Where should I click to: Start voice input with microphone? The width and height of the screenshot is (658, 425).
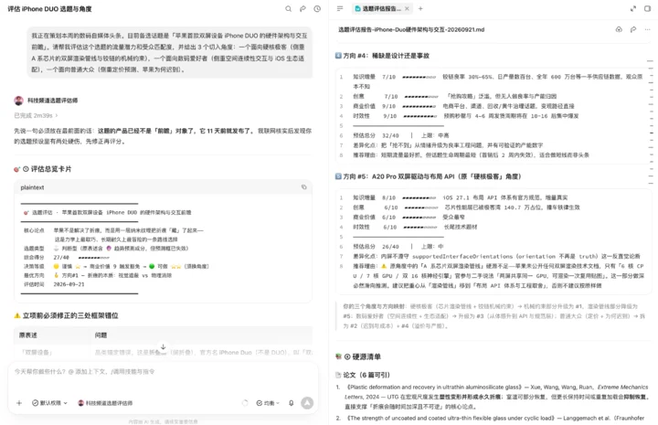(292, 403)
